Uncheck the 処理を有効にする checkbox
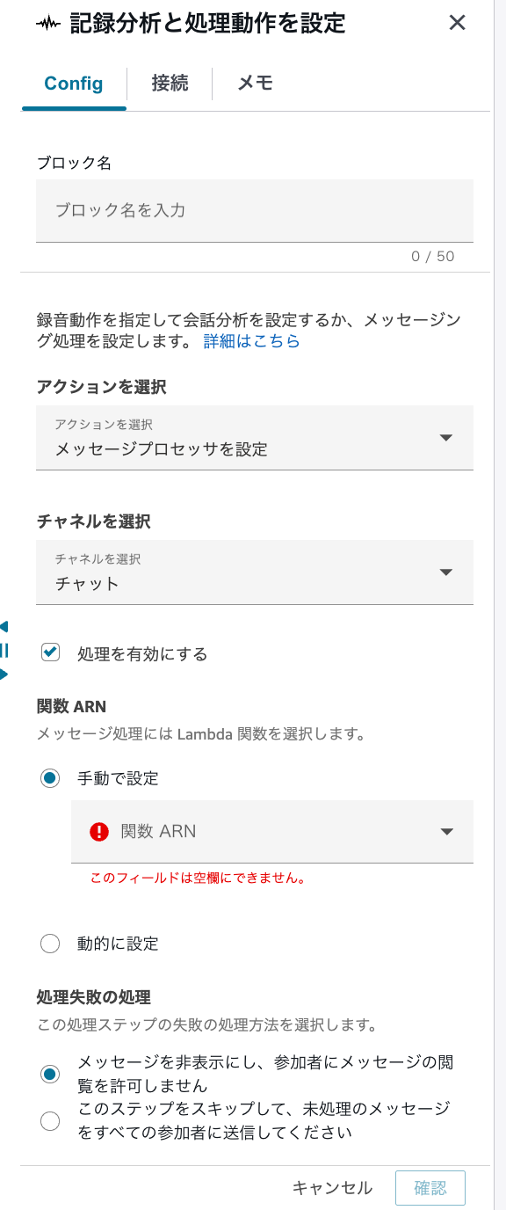This screenshot has height=1210, width=506. point(50,653)
